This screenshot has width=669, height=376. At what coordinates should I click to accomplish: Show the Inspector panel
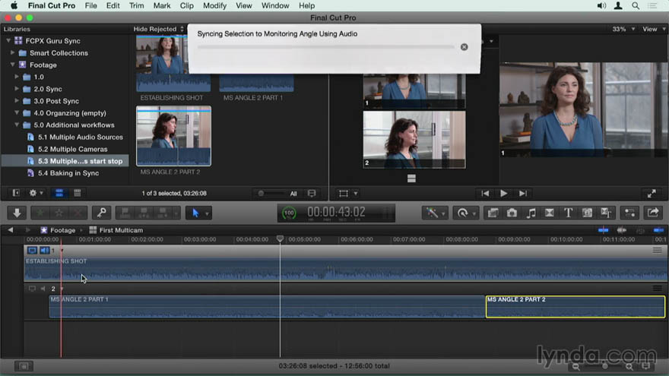point(629,212)
